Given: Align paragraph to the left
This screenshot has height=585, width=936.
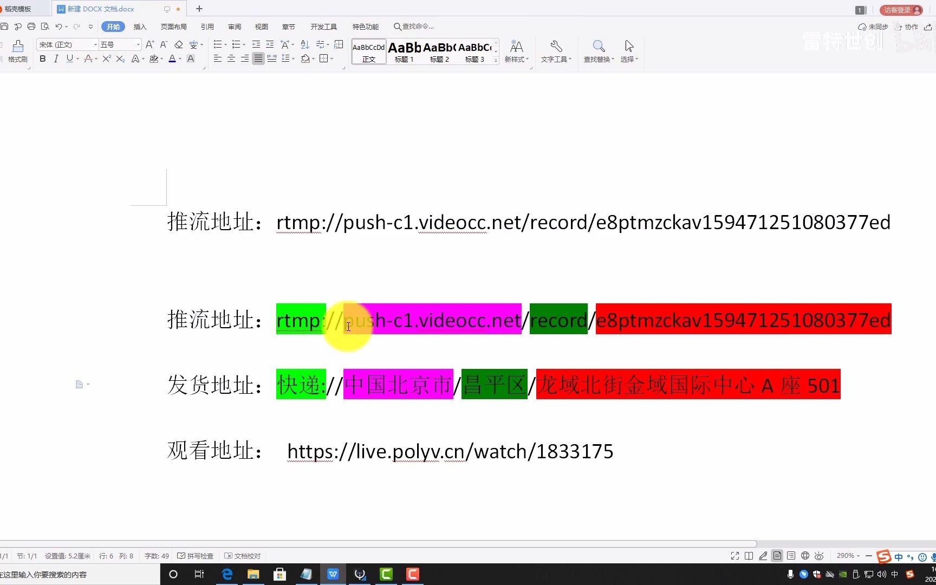Looking at the screenshot, I should (x=218, y=58).
